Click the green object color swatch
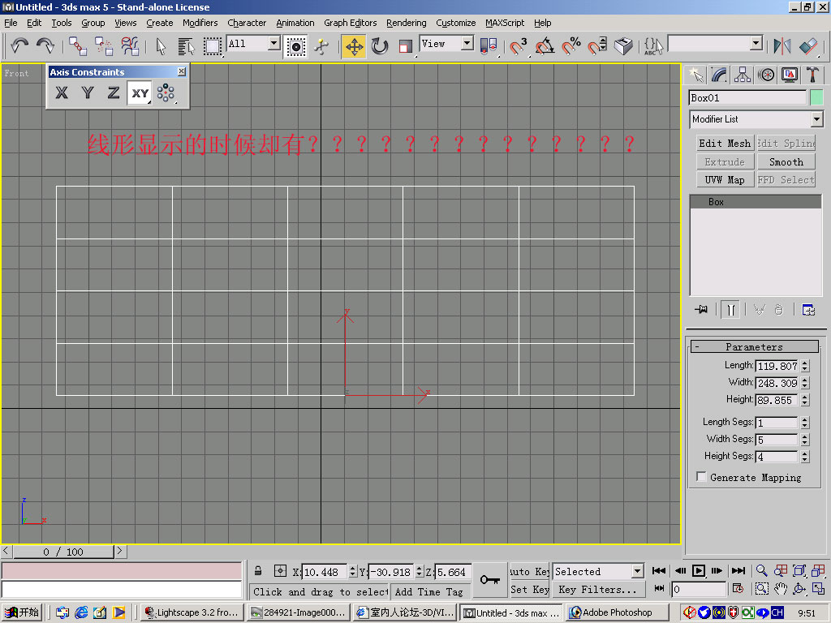Viewport: 831px width, 623px height. pos(816,97)
